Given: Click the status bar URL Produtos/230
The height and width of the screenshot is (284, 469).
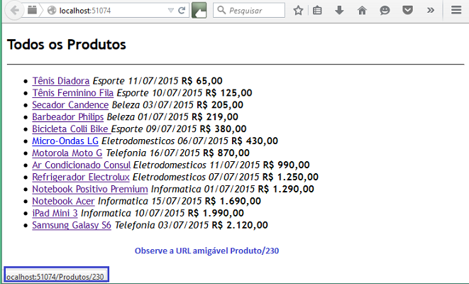Looking at the screenshot, I should [x=56, y=276].
